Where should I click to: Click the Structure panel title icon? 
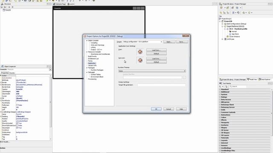[x=2, y=4]
